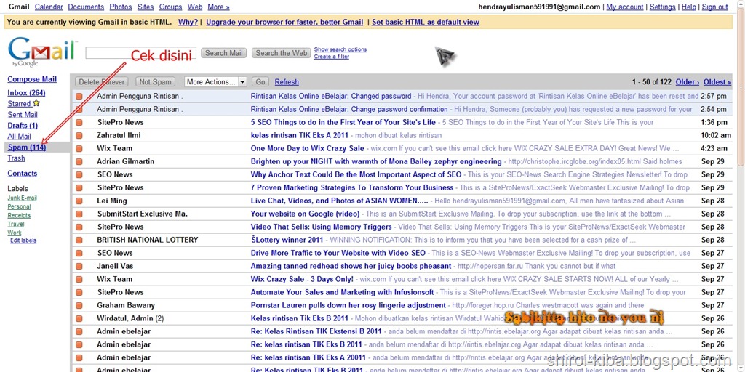
Task: Tick the checkbox for the Zahratul Ilmi email
Action: click(79, 135)
